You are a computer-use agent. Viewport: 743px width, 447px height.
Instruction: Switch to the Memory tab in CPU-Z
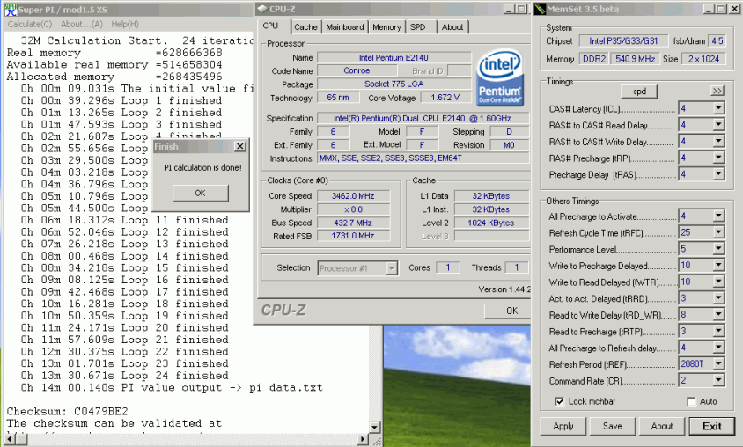click(x=386, y=27)
